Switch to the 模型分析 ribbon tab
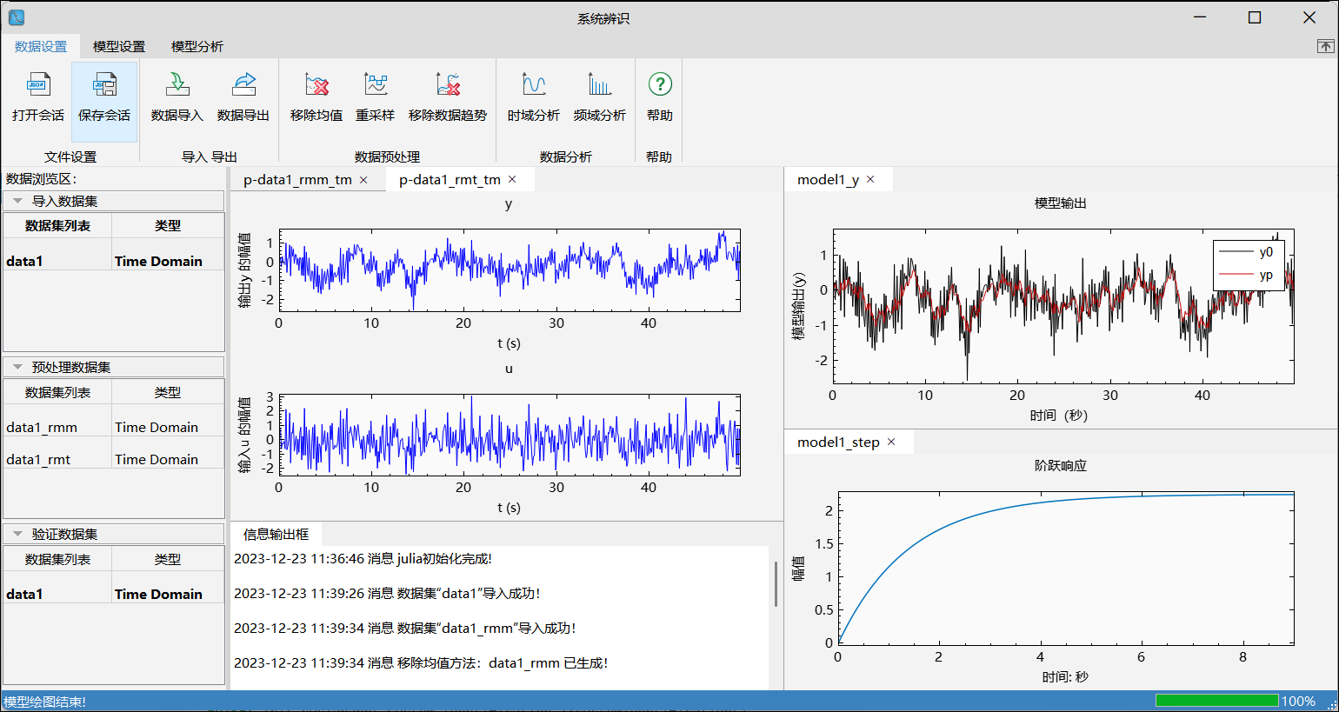This screenshot has height=712, width=1339. coord(197,47)
